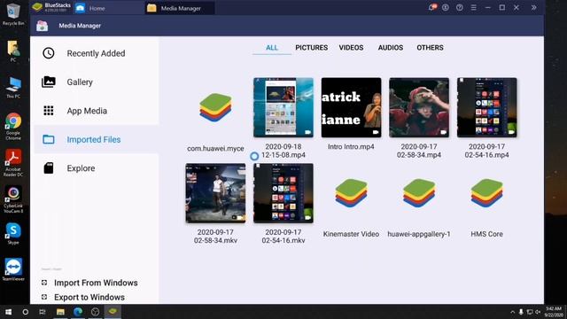Open Cortana search circle in taskbar
This screenshot has width=567, height=319.
[26, 311]
